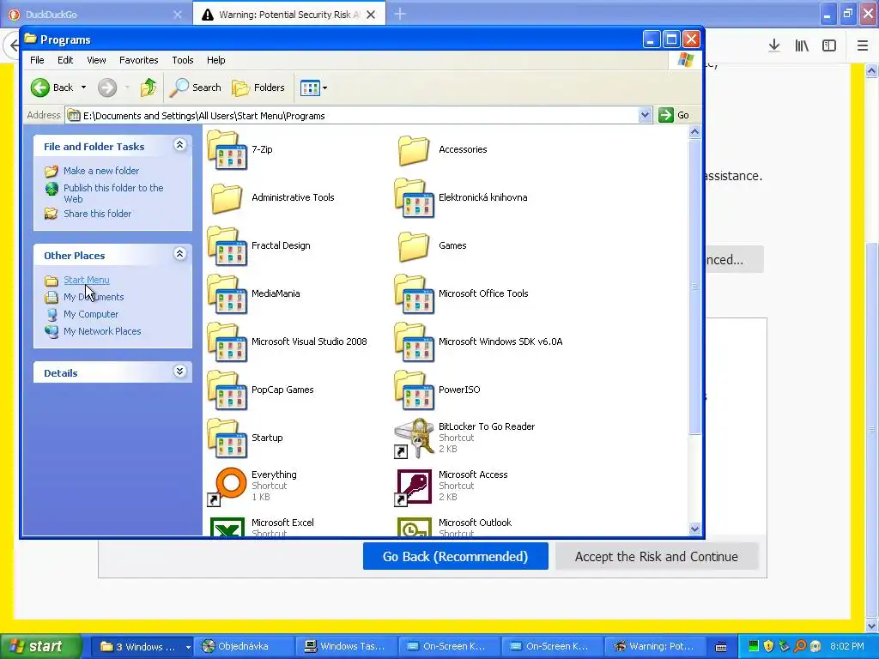879x659 pixels.
Task: Open My Documents from Other Places
Action: tap(94, 297)
